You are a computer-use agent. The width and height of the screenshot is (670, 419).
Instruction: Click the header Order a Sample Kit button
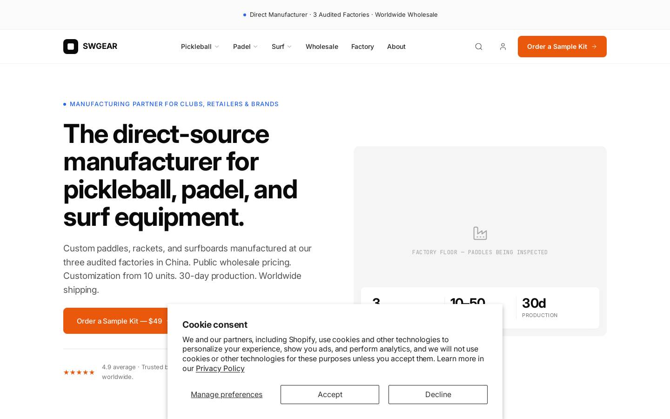(x=562, y=47)
